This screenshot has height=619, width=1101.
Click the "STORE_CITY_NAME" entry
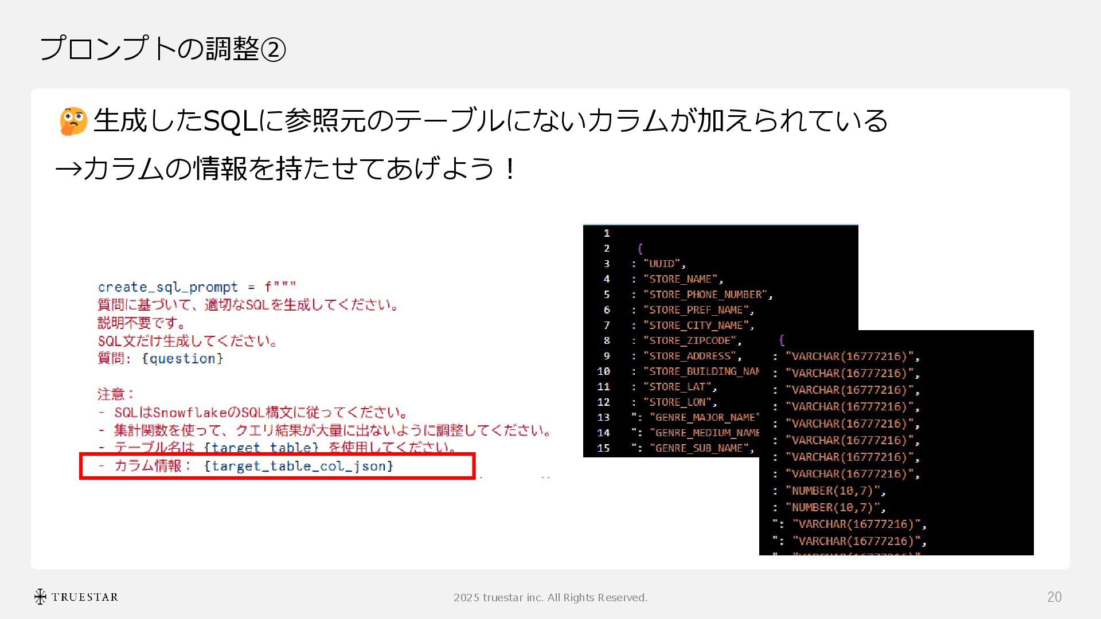tap(699, 326)
